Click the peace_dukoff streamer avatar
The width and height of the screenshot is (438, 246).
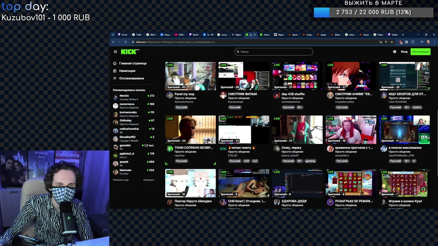(276, 149)
